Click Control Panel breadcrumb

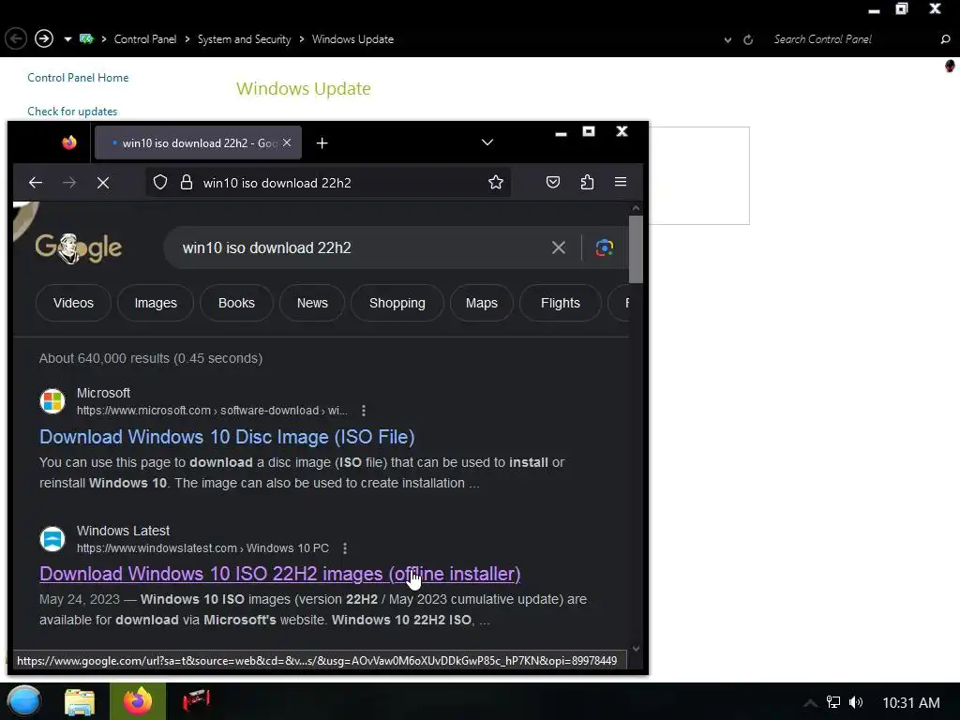tap(145, 39)
